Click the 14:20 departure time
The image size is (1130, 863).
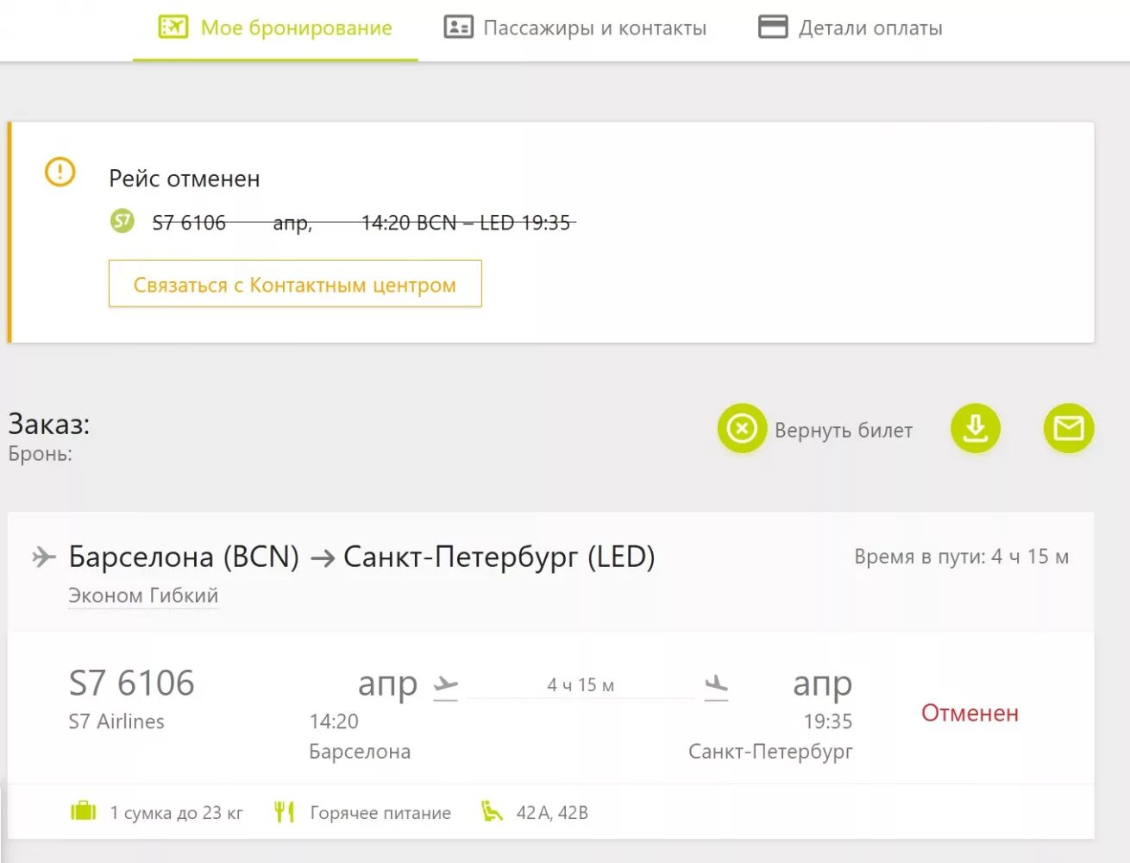coord(334,721)
